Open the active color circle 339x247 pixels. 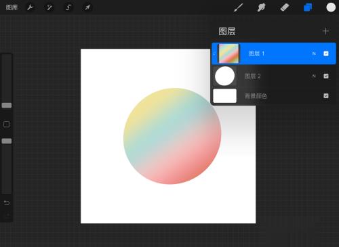[331, 7]
